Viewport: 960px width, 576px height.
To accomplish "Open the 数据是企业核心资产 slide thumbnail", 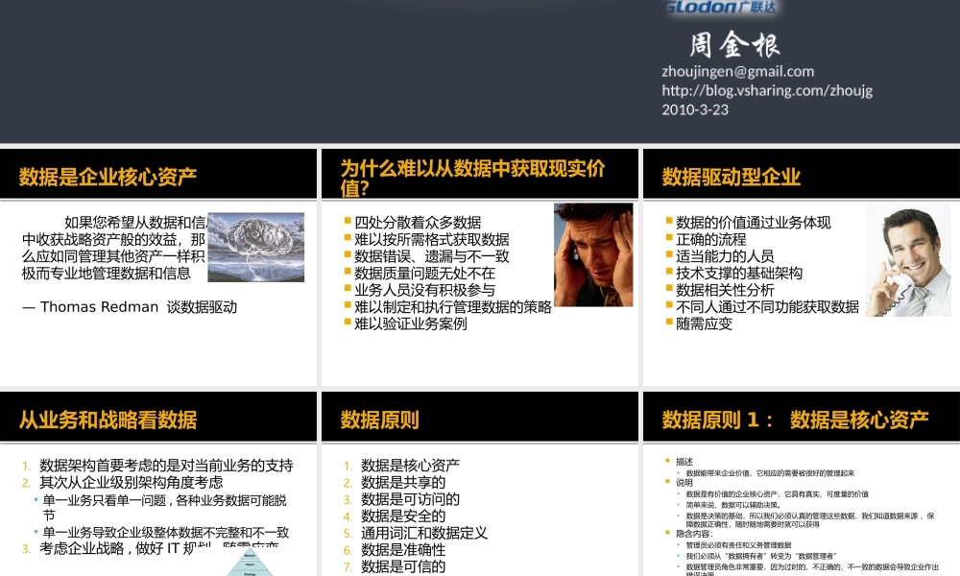I will pos(158,267).
